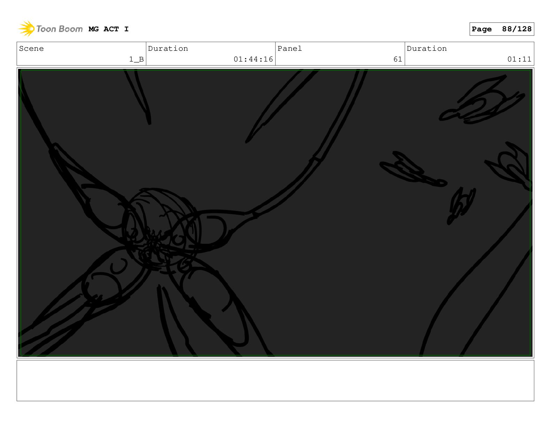Click the 'Page 88/128' page indicator
This screenshot has height=426, width=551.
click(x=502, y=29)
